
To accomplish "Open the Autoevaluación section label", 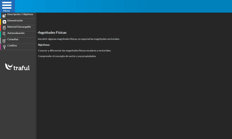I will 16,33.
